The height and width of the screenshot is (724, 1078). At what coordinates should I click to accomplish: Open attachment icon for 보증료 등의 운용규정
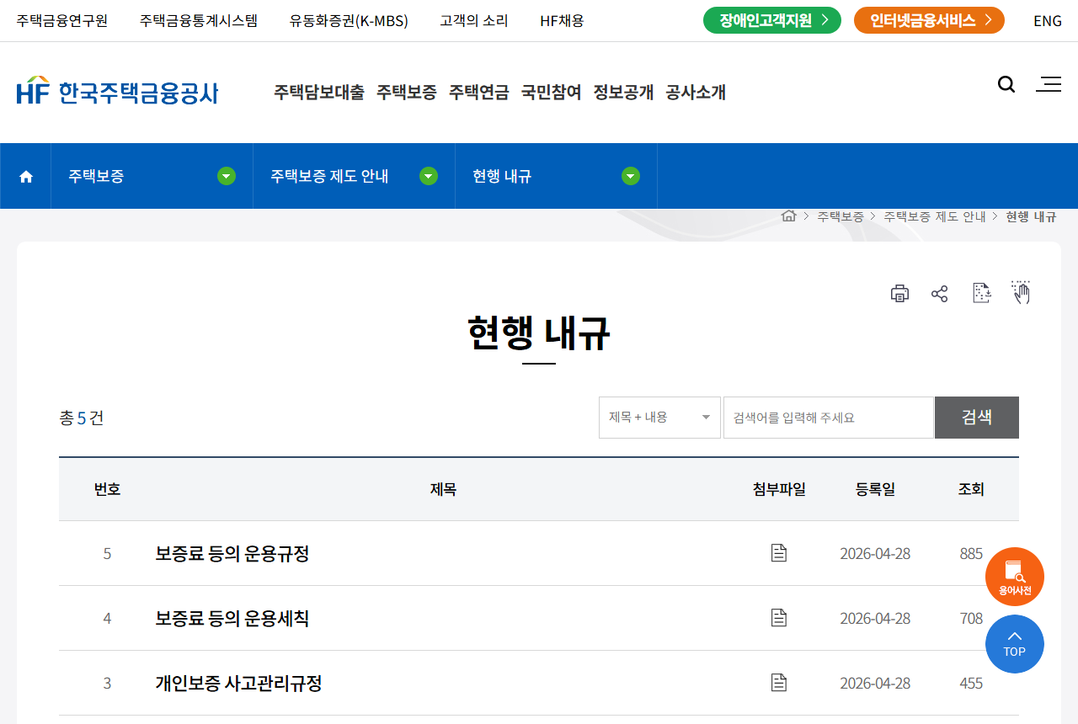(779, 553)
